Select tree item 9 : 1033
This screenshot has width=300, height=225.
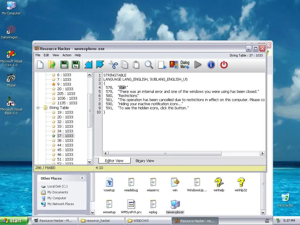(x=64, y=84)
